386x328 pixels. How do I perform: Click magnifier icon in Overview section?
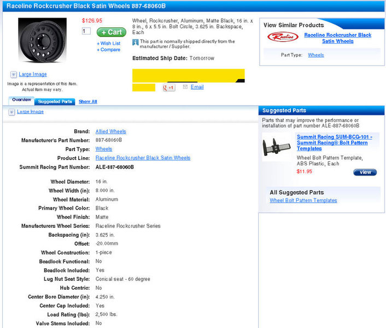tap(11, 112)
